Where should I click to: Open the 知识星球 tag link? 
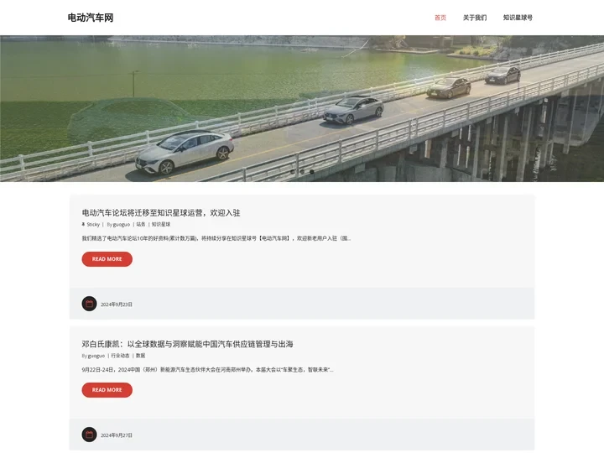[161, 224]
